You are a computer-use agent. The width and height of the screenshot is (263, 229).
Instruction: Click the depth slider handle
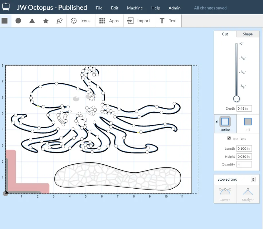click(236, 99)
